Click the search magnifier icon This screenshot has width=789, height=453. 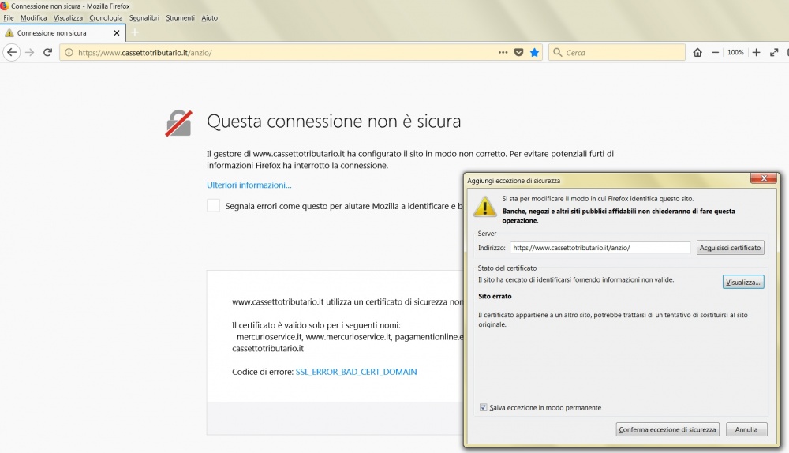point(557,52)
